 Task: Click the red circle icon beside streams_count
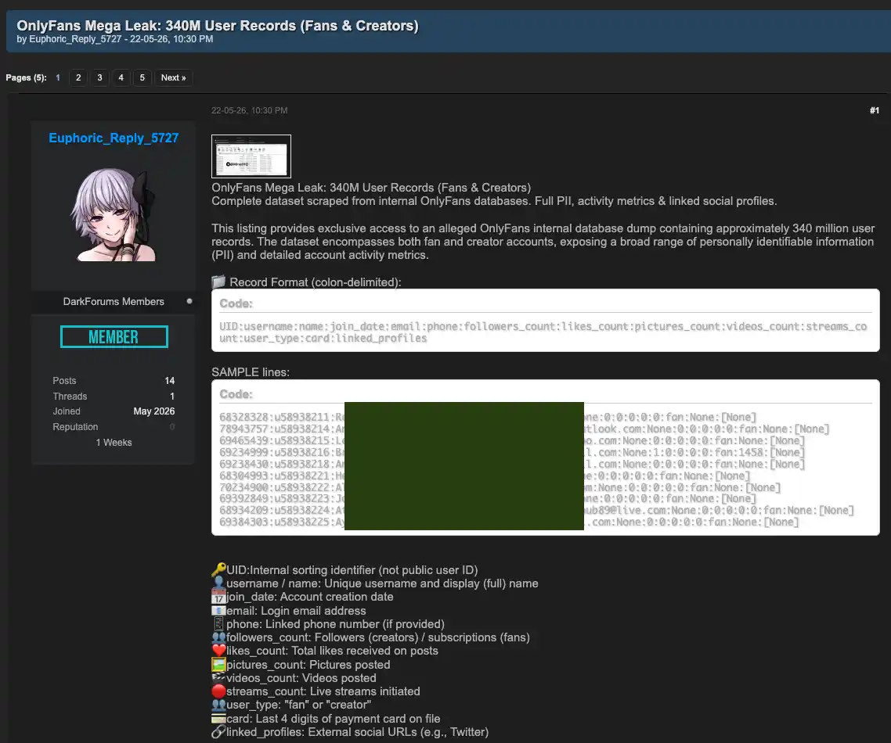pos(218,691)
